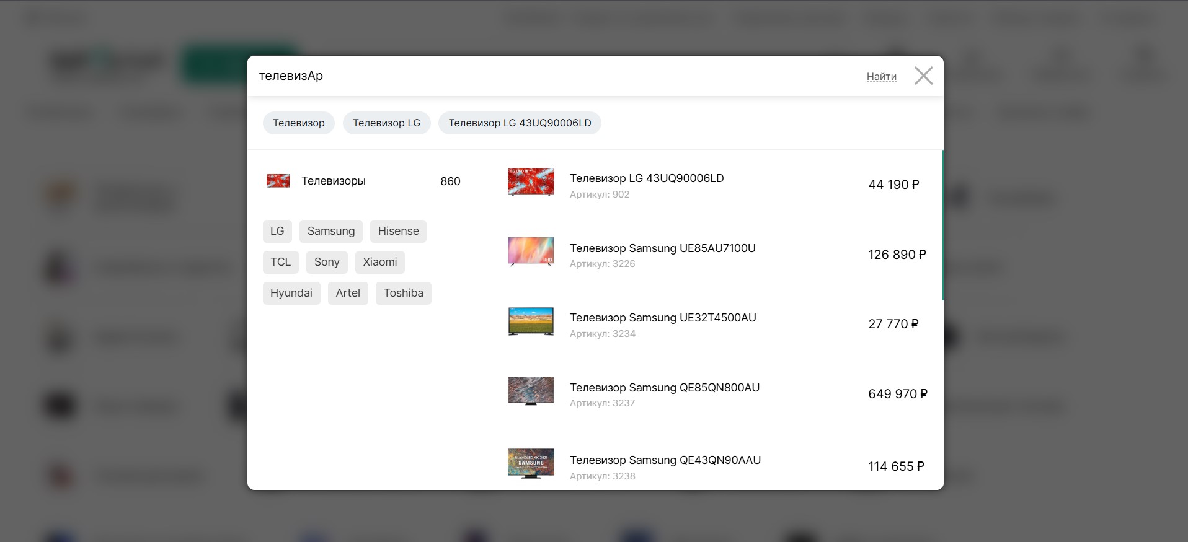The width and height of the screenshot is (1188, 542).
Task: Open Samsung QE43QN90AAU product thumbnail
Action: 531,464
